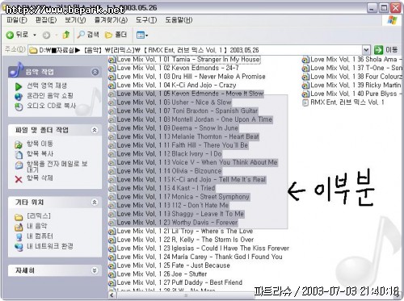Open the 편집(E) menu
The width and height of the screenshot is (404, 301).
click(x=46, y=20)
